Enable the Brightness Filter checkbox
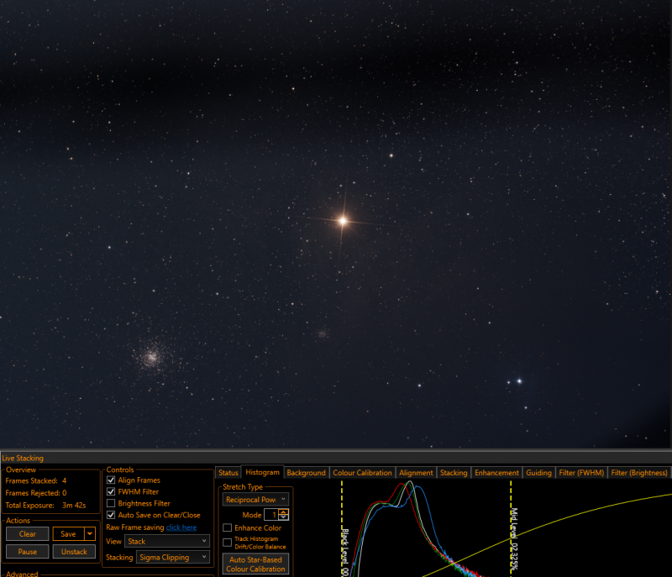The width and height of the screenshot is (672, 577). point(111,503)
